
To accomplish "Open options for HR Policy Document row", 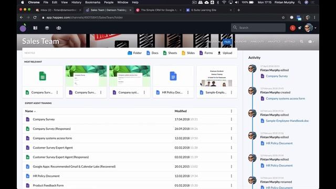I will coord(232,176).
